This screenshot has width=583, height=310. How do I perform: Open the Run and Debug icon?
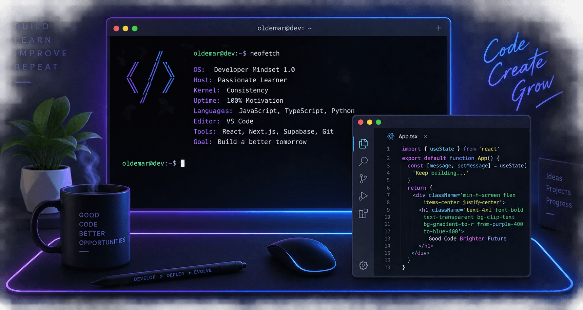click(x=363, y=196)
